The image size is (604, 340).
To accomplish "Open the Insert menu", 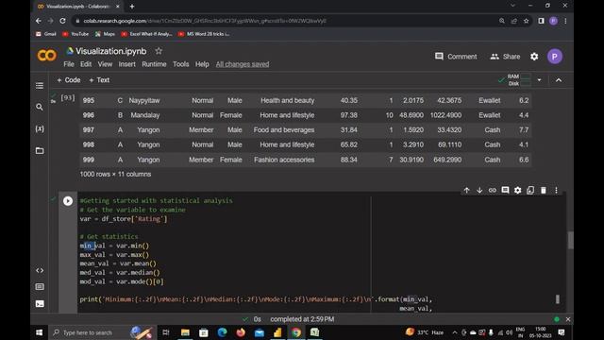I will click(x=126, y=64).
